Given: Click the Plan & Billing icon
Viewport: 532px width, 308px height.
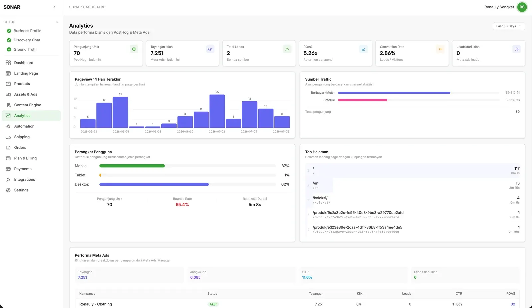Looking at the screenshot, I should click(8, 158).
